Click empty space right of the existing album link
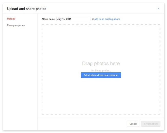The height and width of the screenshot is (133, 167). tap(141, 19)
